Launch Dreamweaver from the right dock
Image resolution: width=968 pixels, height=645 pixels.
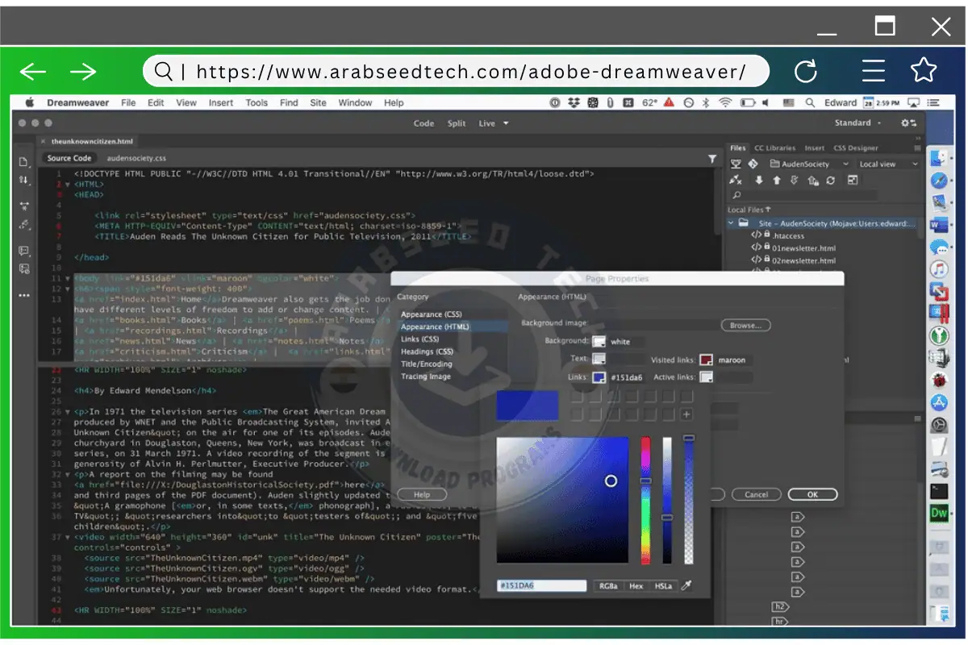938,511
